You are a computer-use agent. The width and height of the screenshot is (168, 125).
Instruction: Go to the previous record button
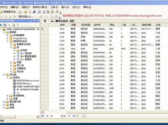click(x=47, y=116)
